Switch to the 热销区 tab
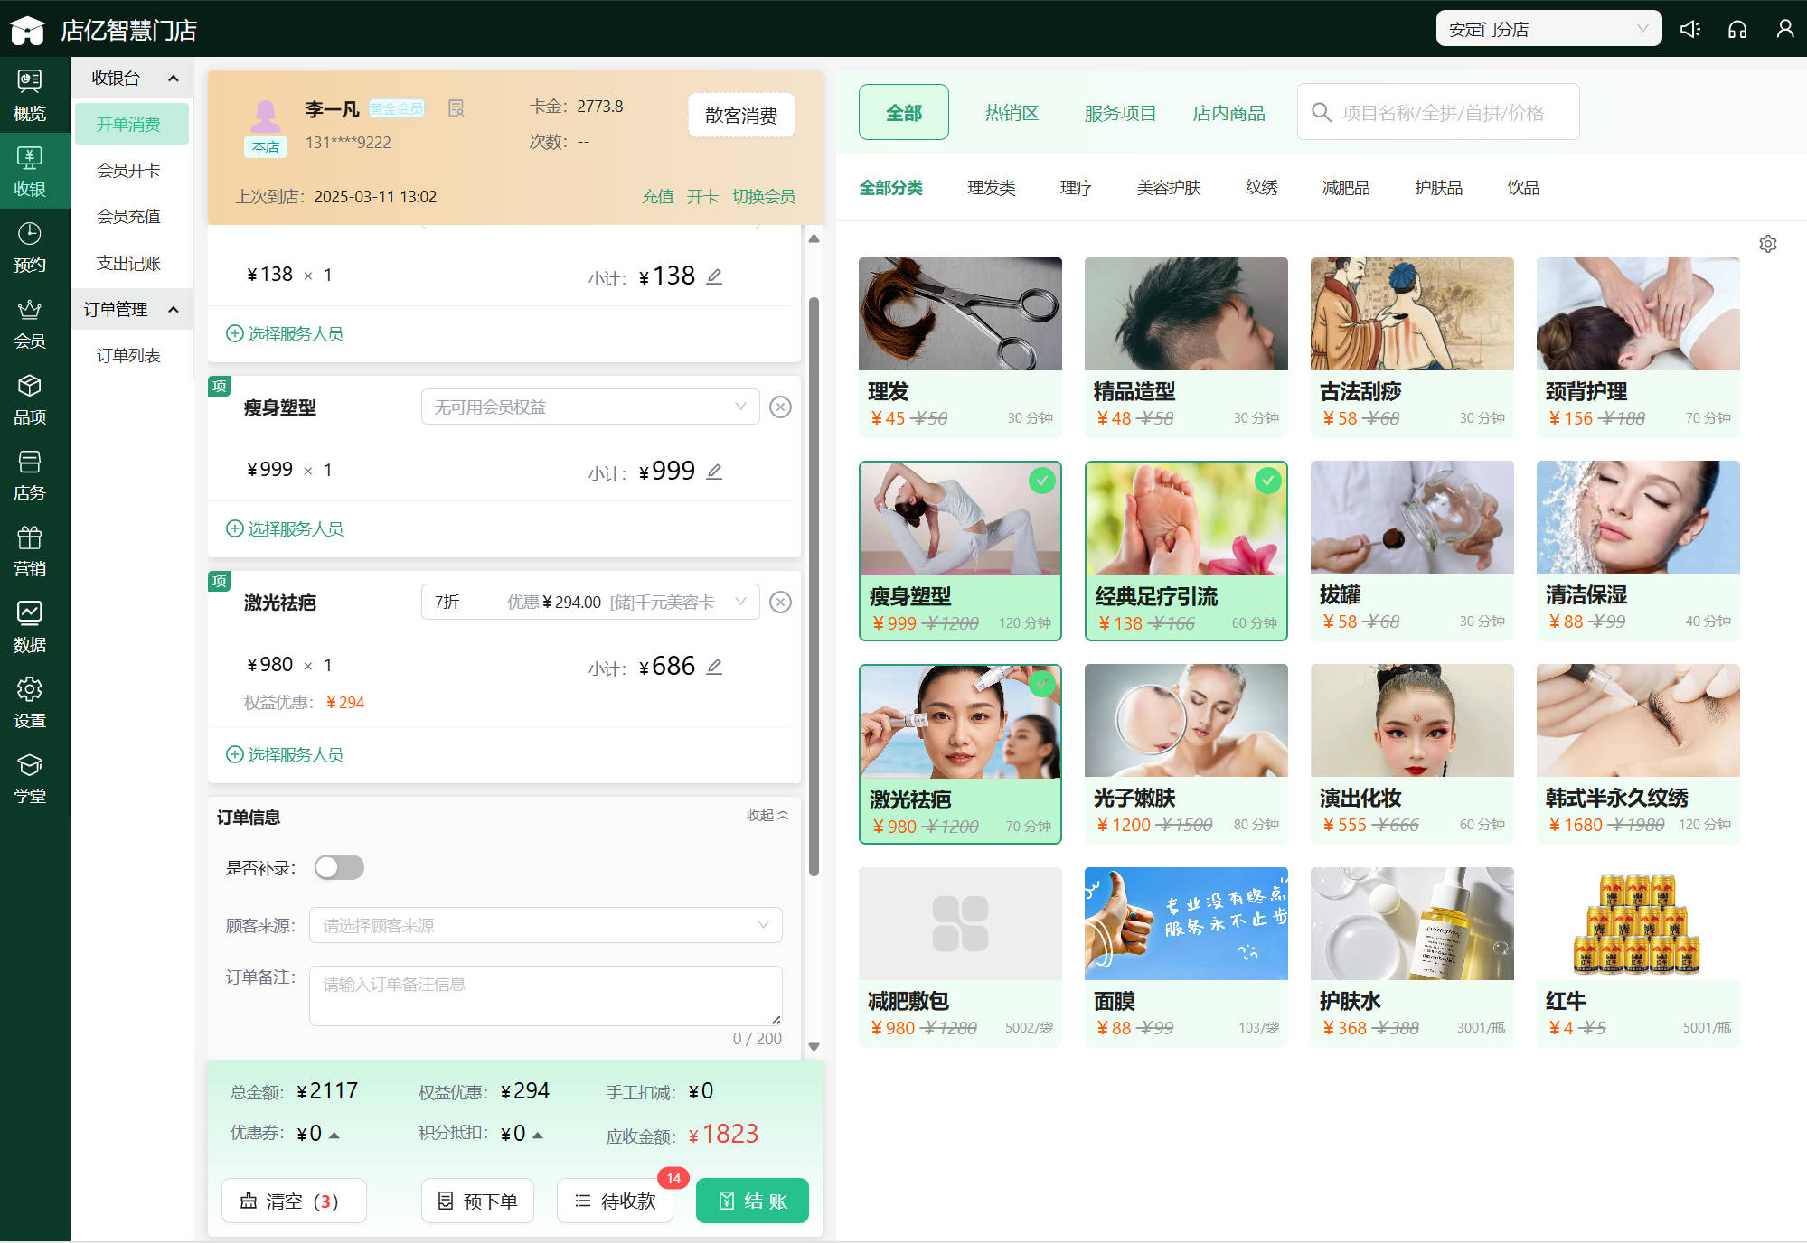This screenshot has height=1243, width=1807. (x=1012, y=113)
